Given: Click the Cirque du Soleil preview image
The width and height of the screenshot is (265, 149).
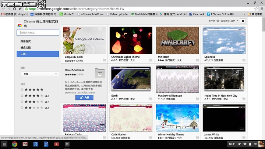Looking at the screenshot, I should coord(84,40).
